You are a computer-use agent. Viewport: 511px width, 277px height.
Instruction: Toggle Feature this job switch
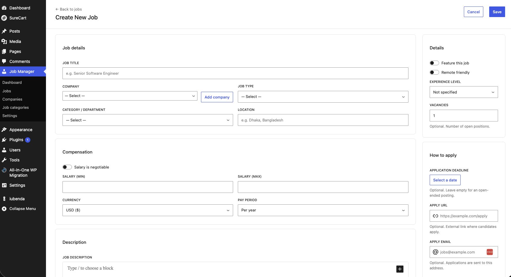tap(434, 63)
